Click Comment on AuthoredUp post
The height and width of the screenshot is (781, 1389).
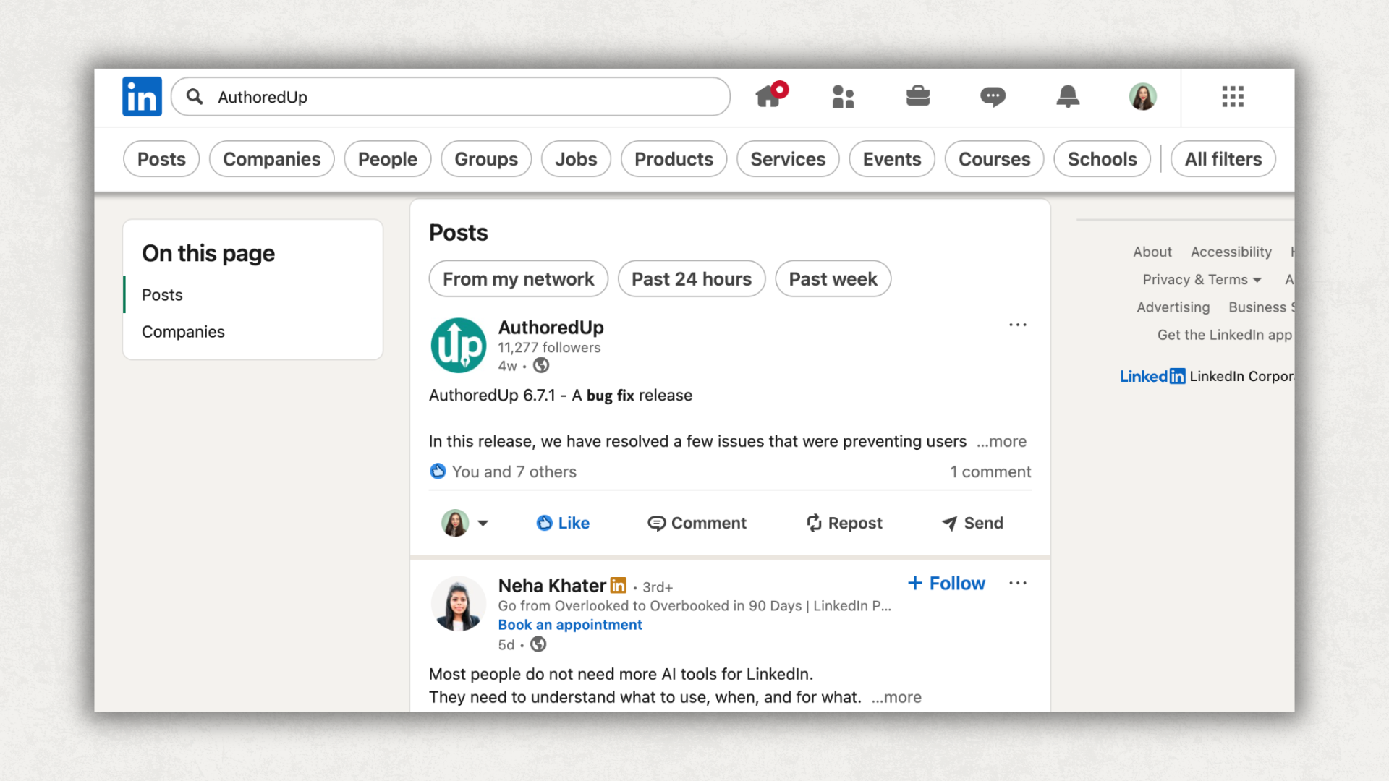pos(697,523)
